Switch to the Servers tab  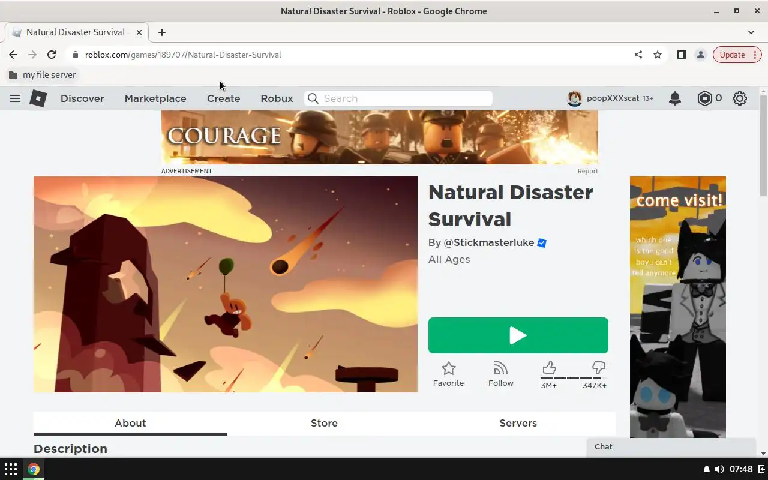518,423
